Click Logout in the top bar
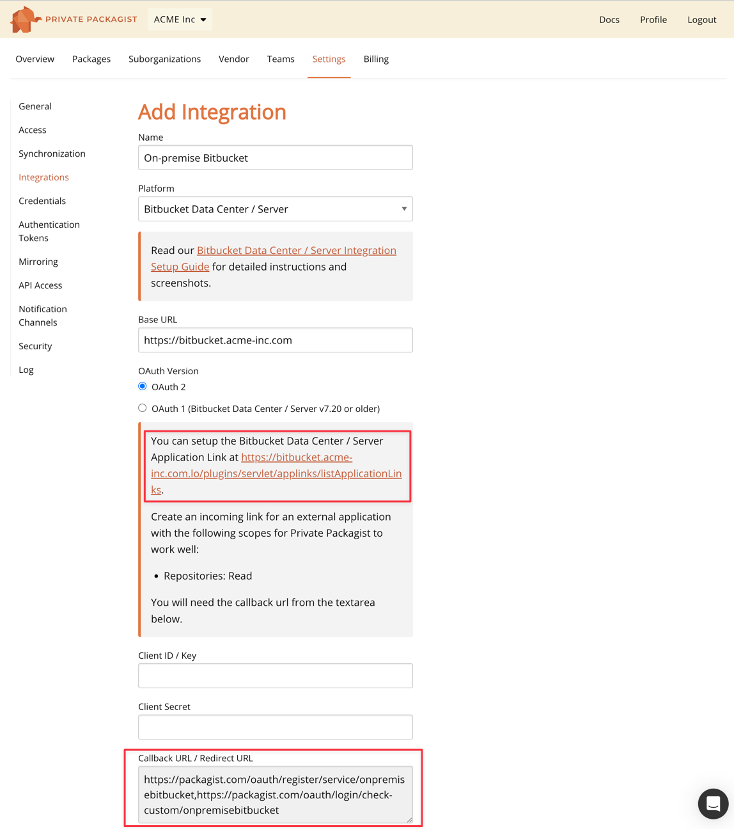Viewport: 734px width, 829px height. pyautogui.click(x=701, y=20)
